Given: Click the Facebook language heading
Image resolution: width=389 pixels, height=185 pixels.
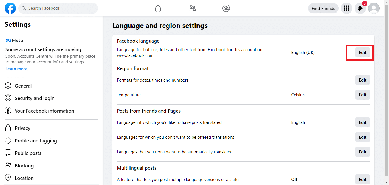Looking at the screenshot, I should pyautogui.click(x=138, y=41).
